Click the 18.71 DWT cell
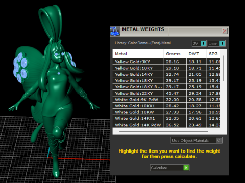This screenshot has height=183, width=245. [x=197, y=68]
